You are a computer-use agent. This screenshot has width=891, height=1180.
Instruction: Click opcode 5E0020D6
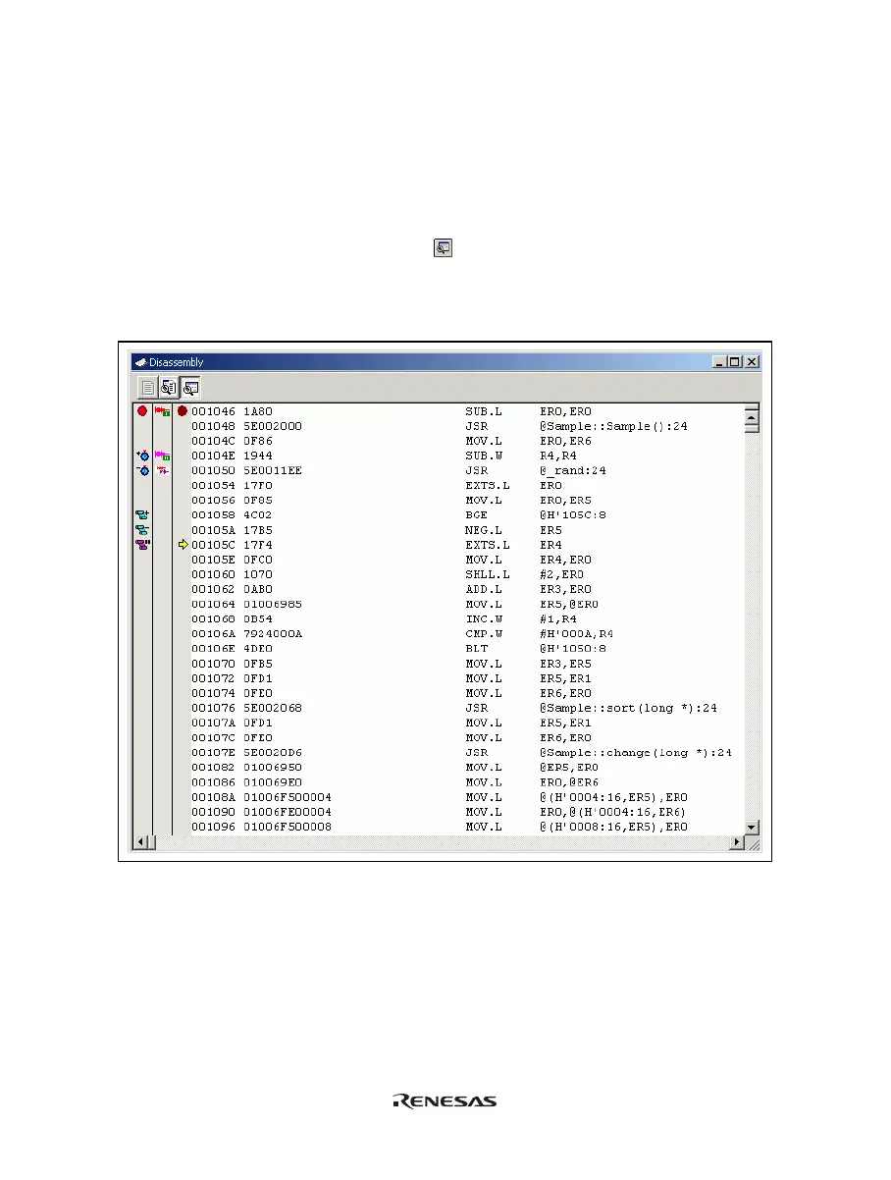[x=273, y=753]
